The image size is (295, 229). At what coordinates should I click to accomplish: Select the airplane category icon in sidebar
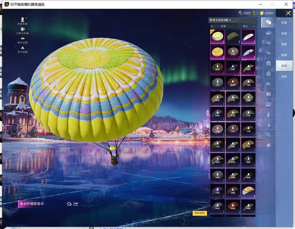tap(268, 53)
